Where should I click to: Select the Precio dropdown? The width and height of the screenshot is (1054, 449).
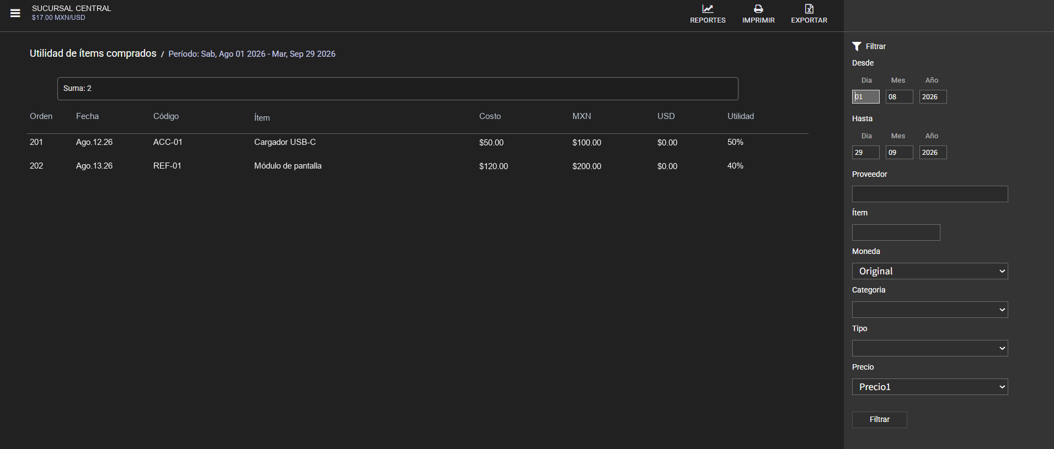[x=930, y=387]
